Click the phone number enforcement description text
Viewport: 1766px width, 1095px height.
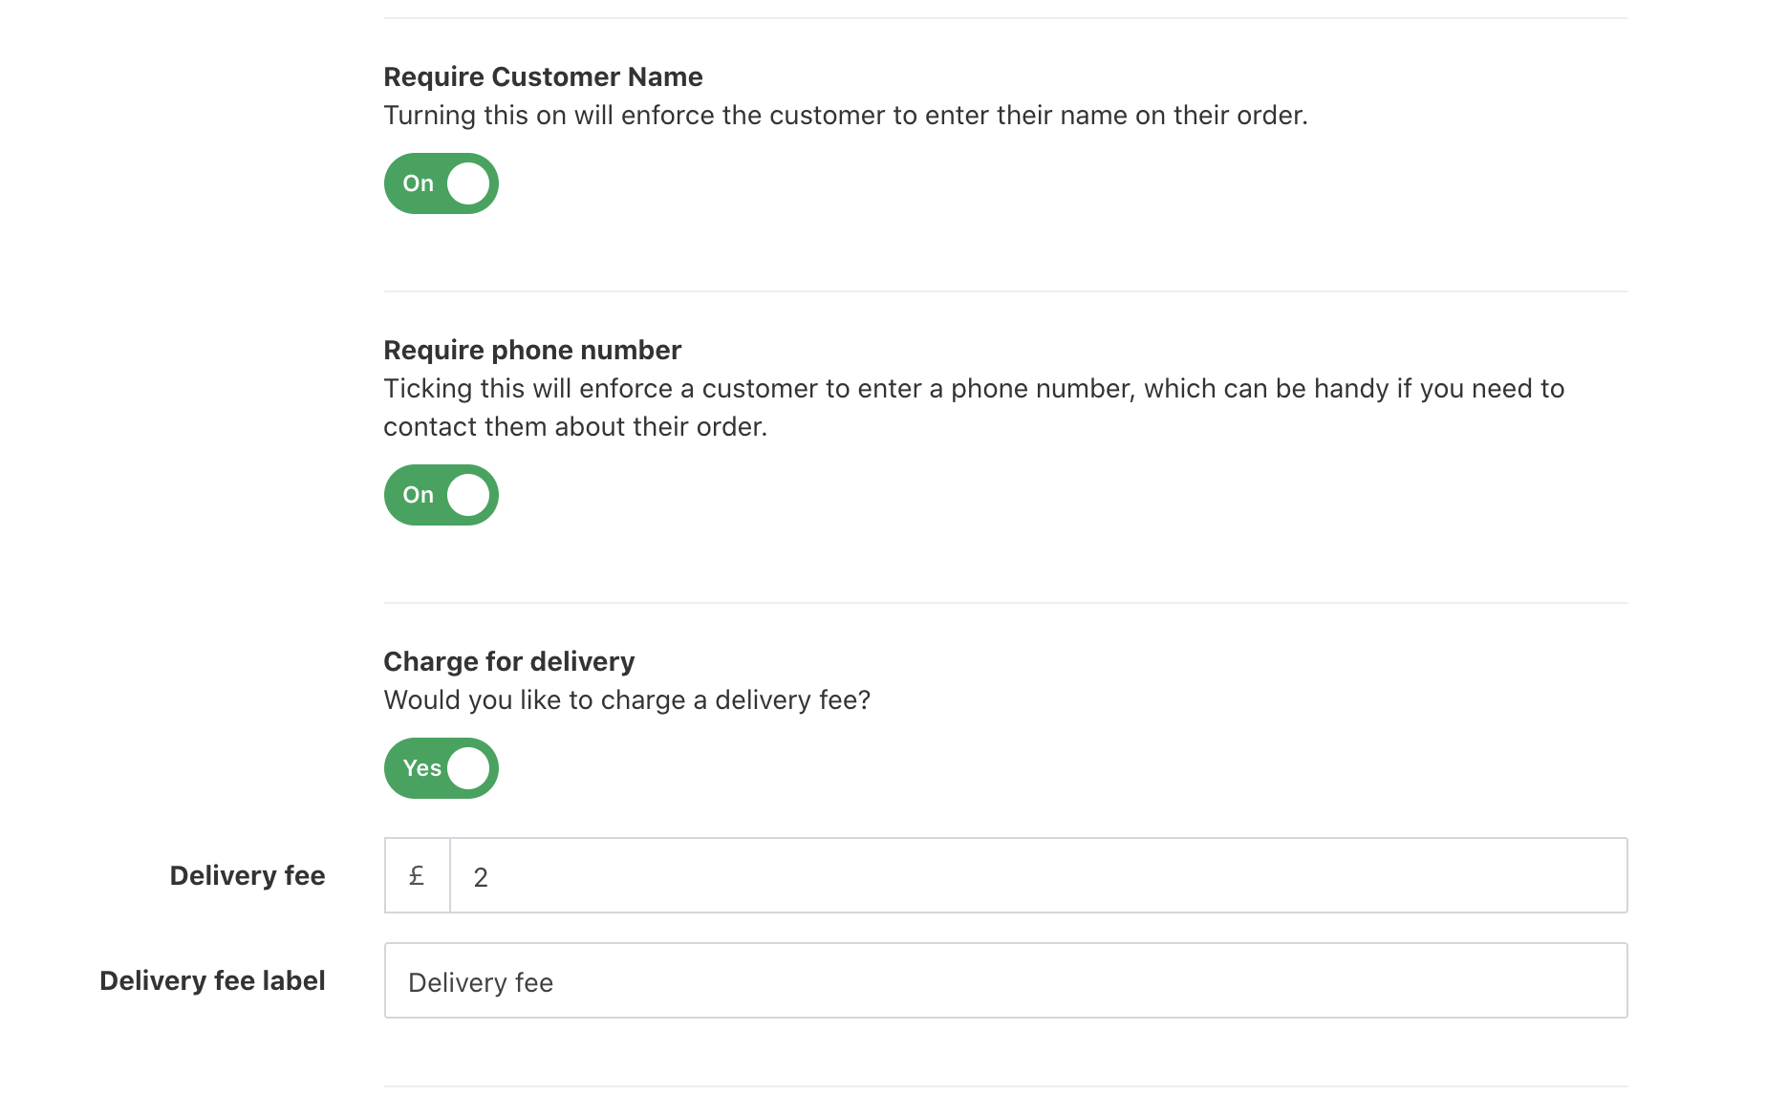click(x=973, y=390)
